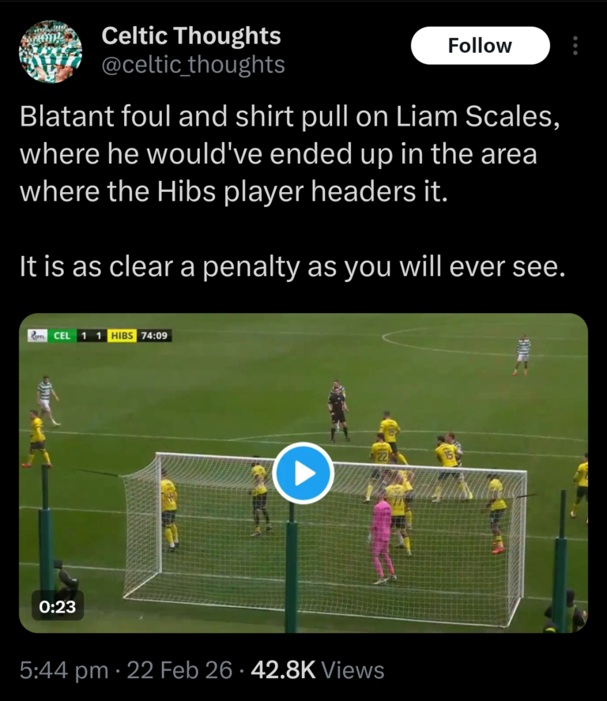Click the 0:23 video duration badge

pyautogui.click(x=57, y=607)
